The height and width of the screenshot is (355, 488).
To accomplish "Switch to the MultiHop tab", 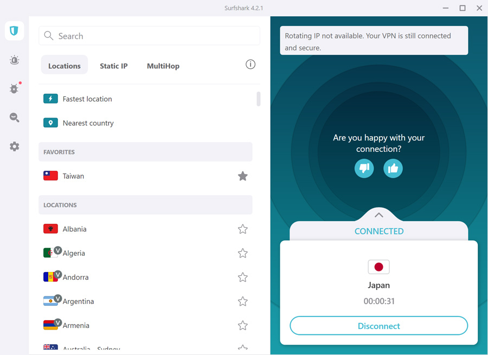I will point(163,66).
